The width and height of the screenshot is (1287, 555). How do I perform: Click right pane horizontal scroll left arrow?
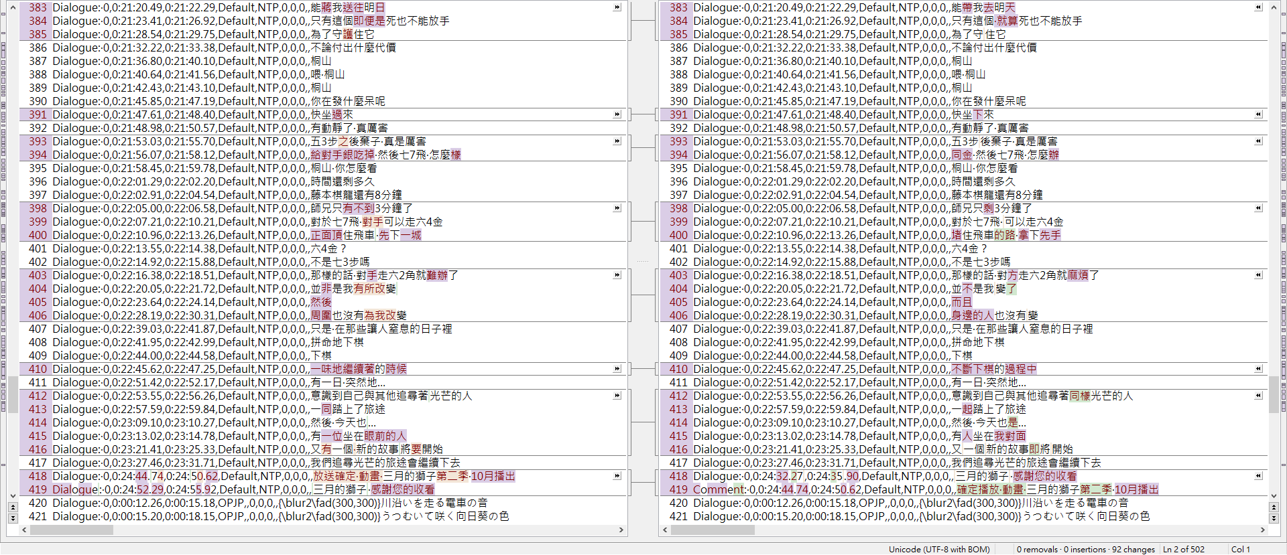point(666,530)
